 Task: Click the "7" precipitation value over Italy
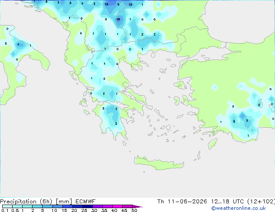coord(18,45)
